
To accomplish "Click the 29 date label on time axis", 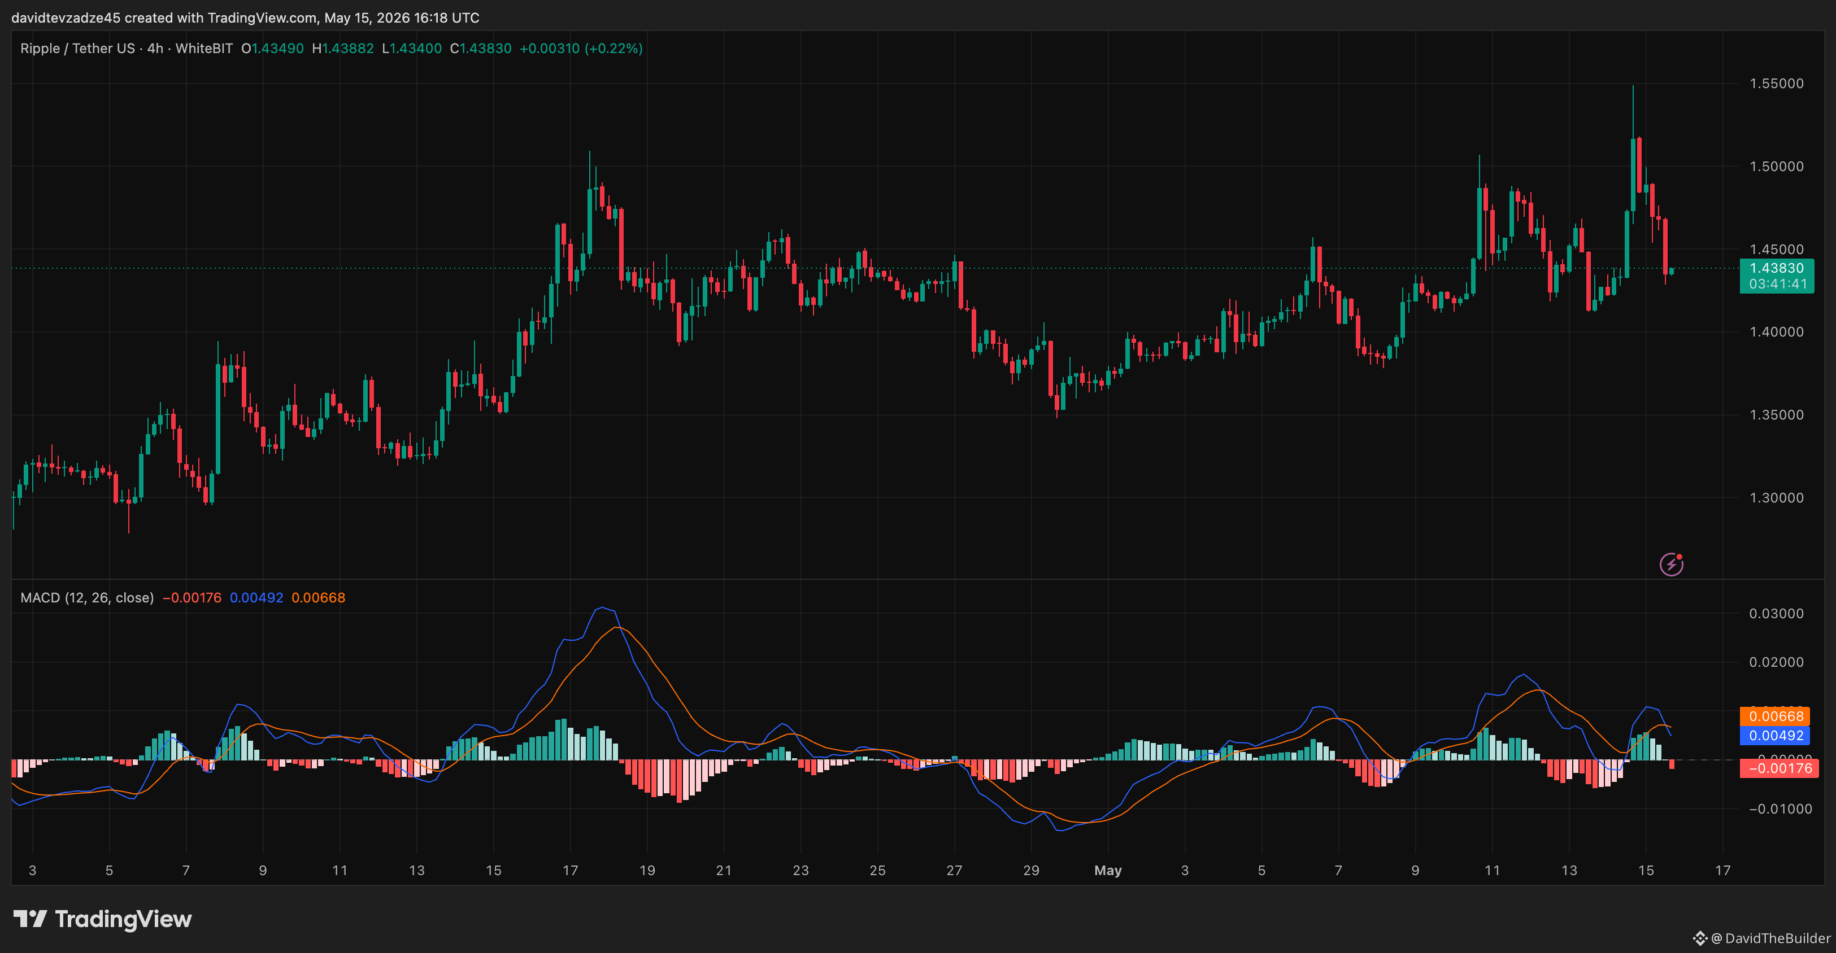I will (1032, 871).
